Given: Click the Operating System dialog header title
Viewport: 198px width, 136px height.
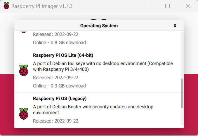Looking at the screenshot, I should tap(99, 26).
